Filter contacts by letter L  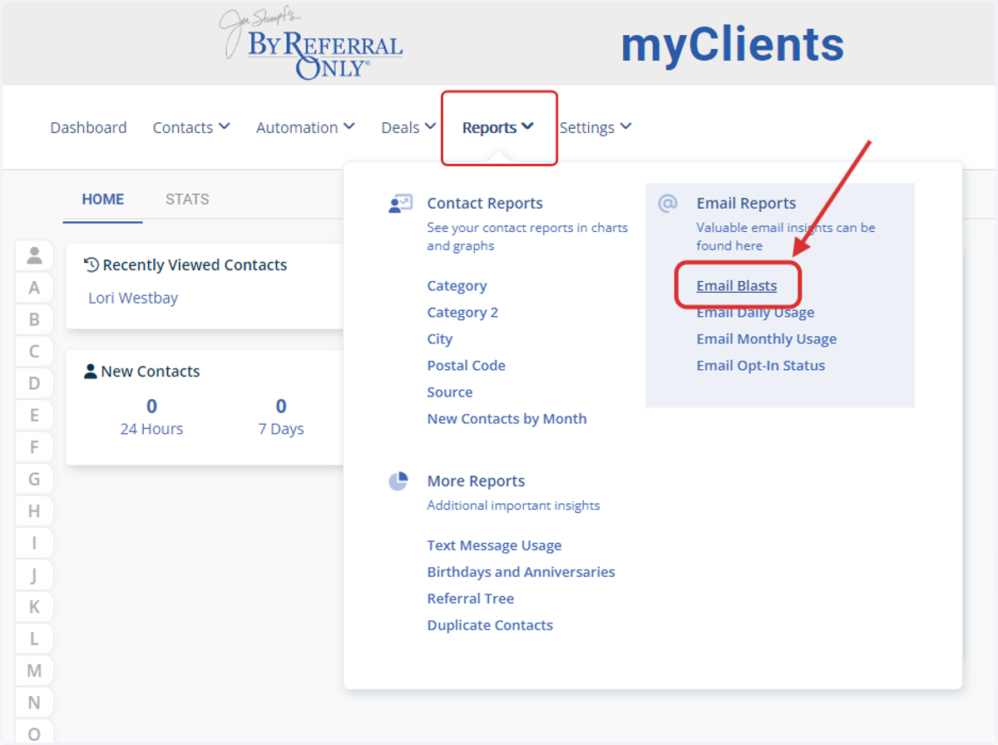(34, 639)
